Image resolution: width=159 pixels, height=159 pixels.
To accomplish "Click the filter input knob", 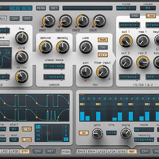I will pyautogui.click(x=103, y=72).
